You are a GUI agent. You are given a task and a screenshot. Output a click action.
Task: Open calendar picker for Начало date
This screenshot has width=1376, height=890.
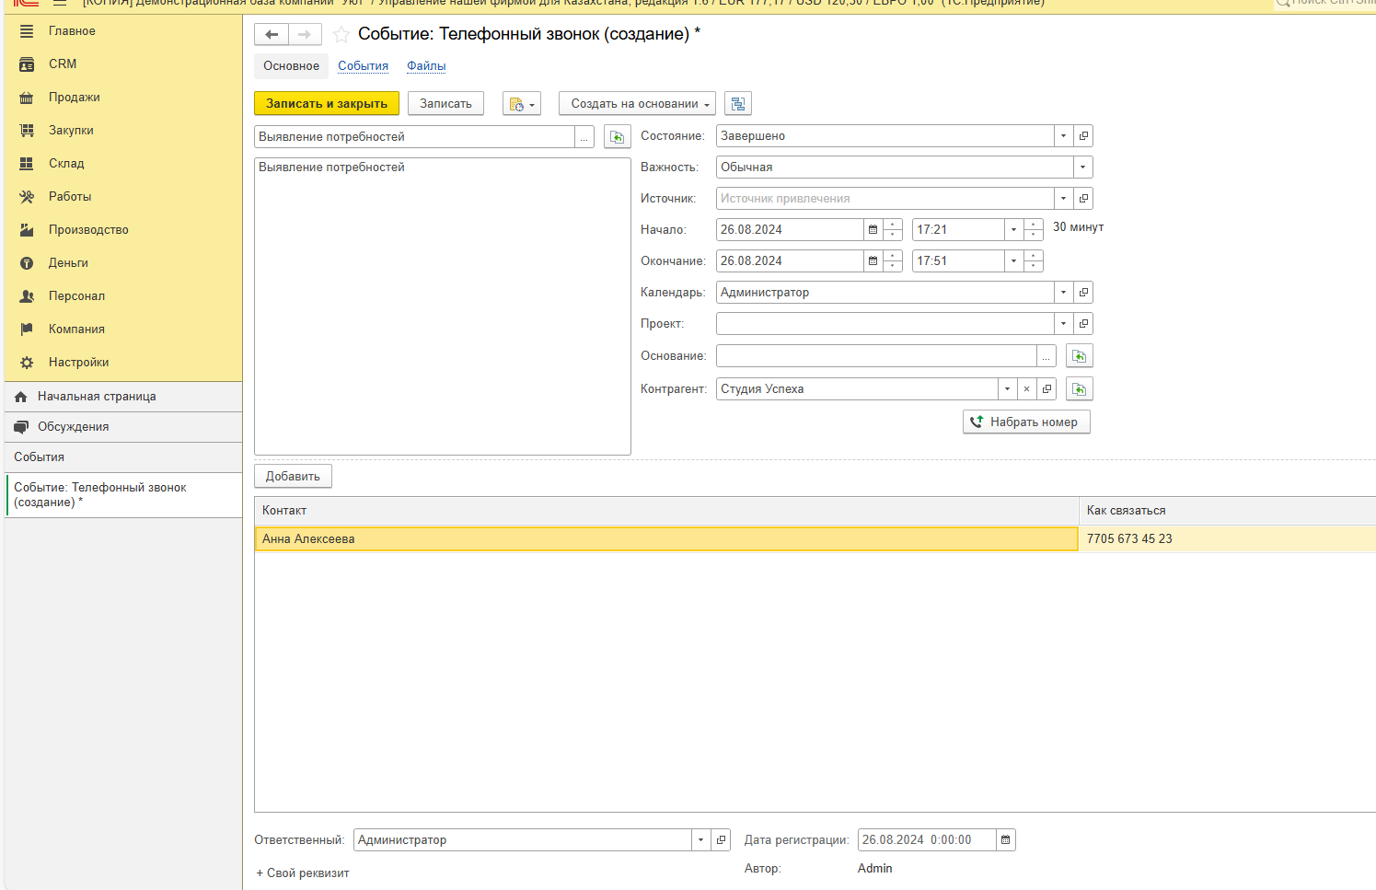point(873,230)
